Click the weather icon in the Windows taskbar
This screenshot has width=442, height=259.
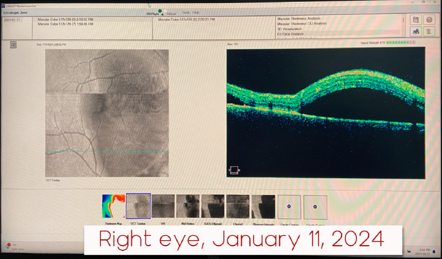pyautogui.click(x=8, y=246)
